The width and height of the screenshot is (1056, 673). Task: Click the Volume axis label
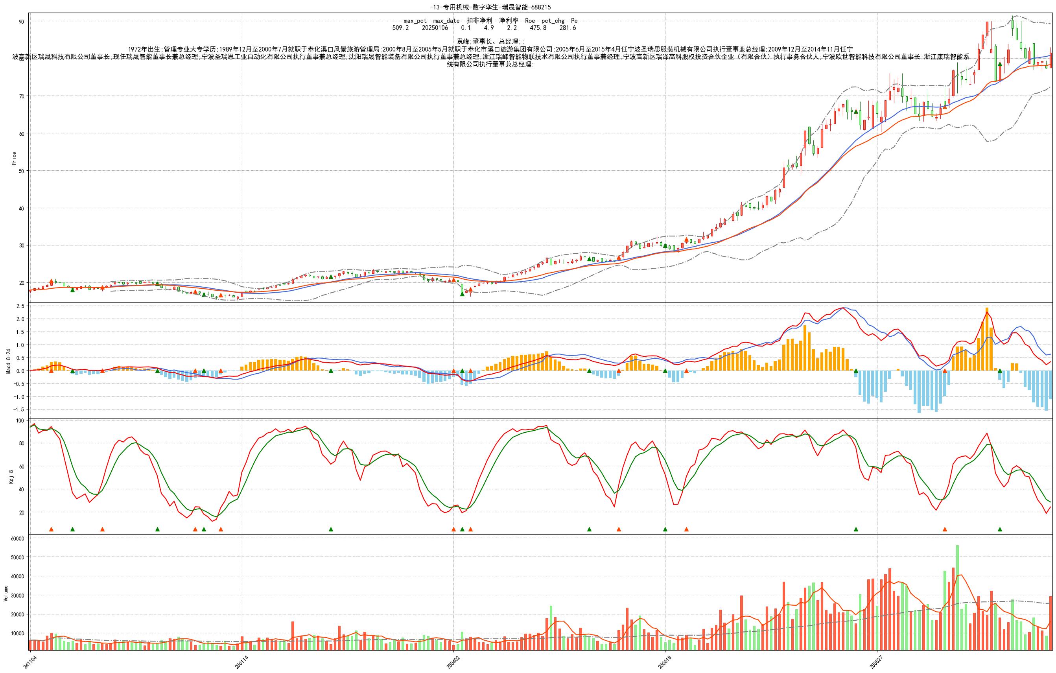pyautogui.click(x=6, y=593)
